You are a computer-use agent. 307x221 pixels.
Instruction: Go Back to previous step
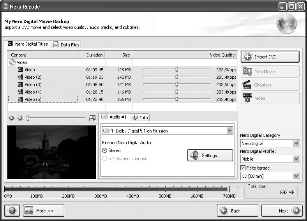click(237, 211)
